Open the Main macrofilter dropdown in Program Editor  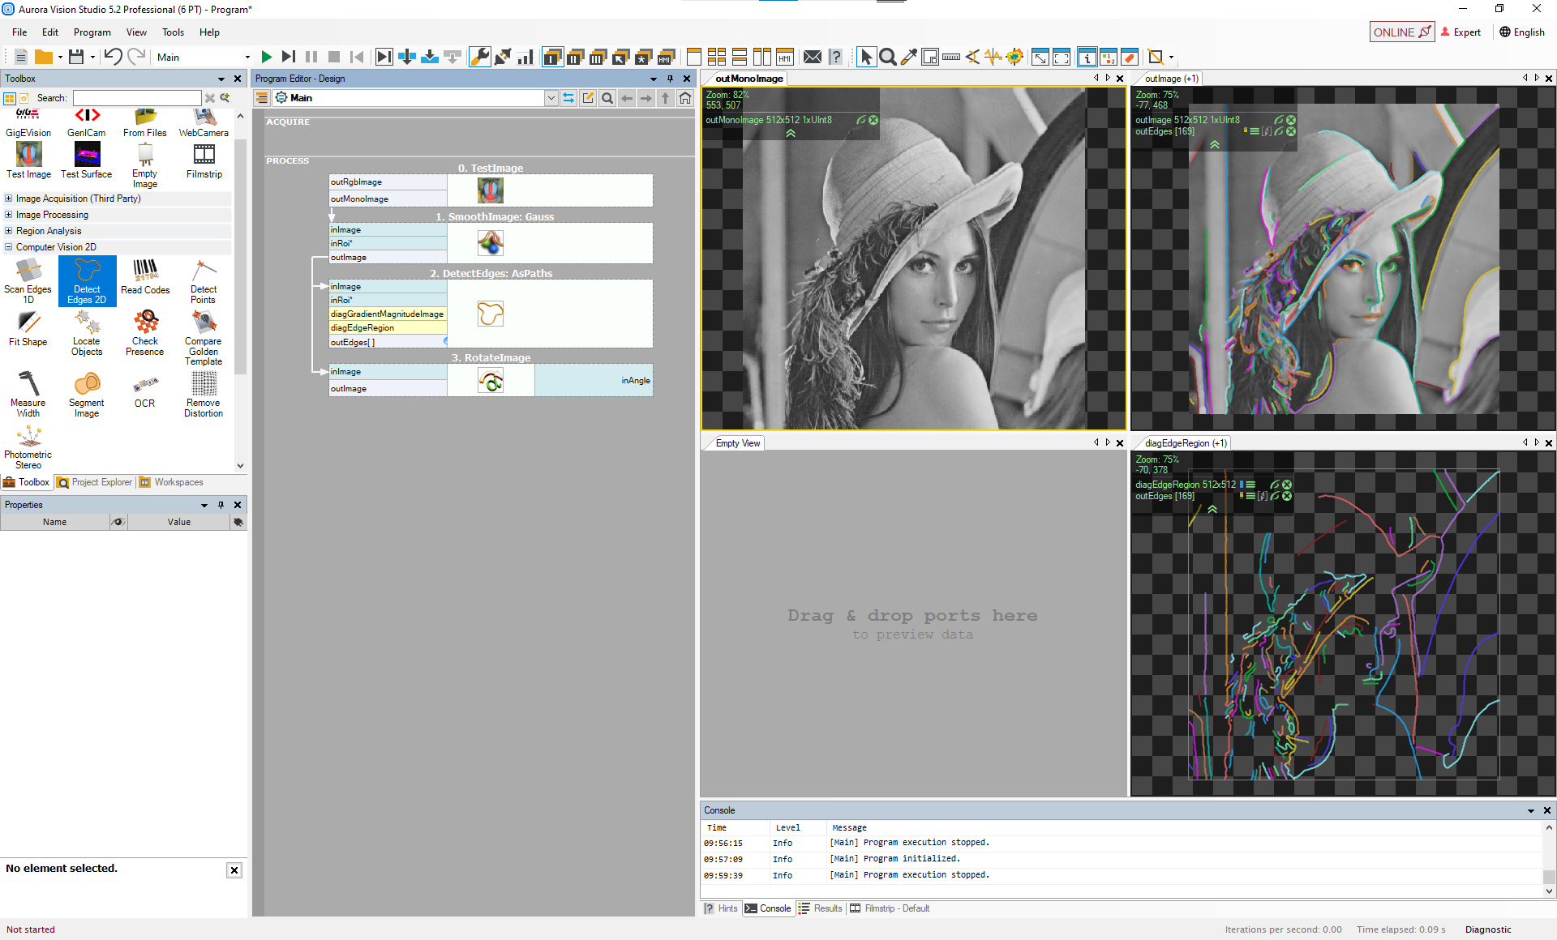pyautogui.click(x=551, y=98)
